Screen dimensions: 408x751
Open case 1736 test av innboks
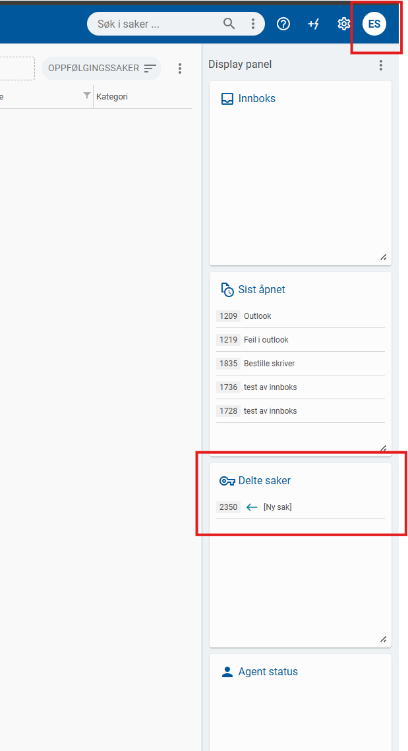270,387
